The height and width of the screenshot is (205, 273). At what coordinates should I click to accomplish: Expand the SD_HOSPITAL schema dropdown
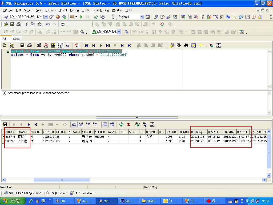point(119,32)
